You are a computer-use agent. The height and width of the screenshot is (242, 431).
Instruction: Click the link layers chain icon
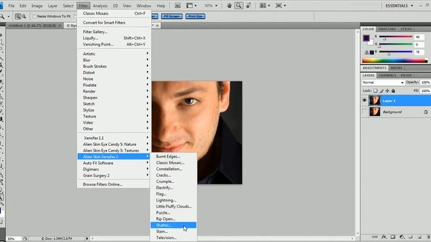374,237
